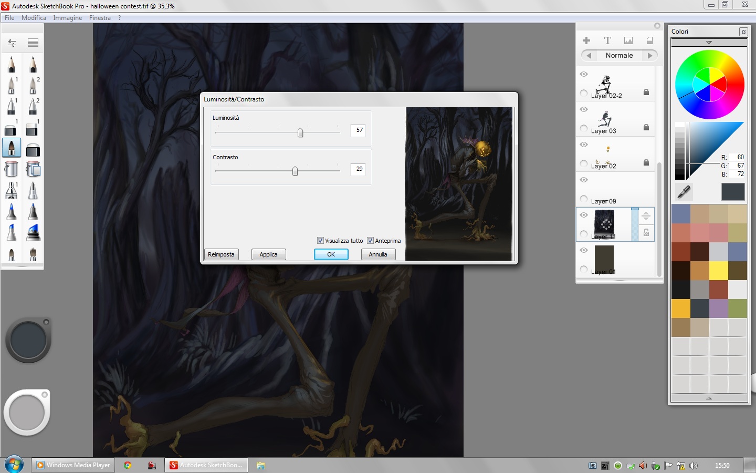Toggle lock on Layer 02-2
This screenshot has height=473, width=756.
pos(646,92)
